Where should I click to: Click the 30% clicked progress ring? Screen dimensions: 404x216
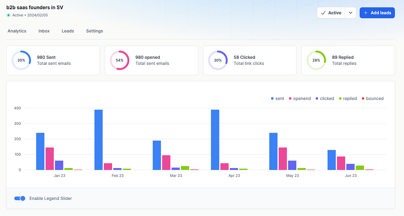[x=218, y=60]
